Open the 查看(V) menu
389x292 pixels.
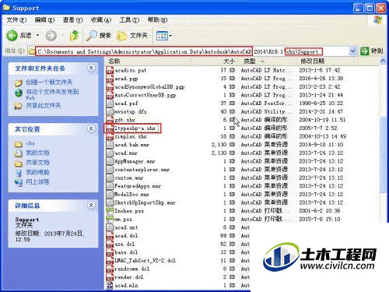click(72, 19)
